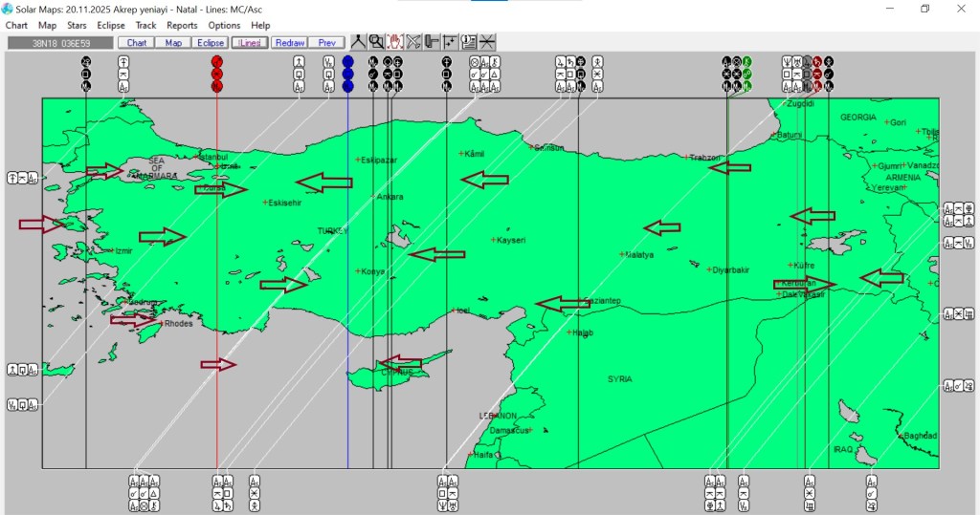980x515 pixels.
Task: Choose the paint roller tool
Action: (432, 42)
